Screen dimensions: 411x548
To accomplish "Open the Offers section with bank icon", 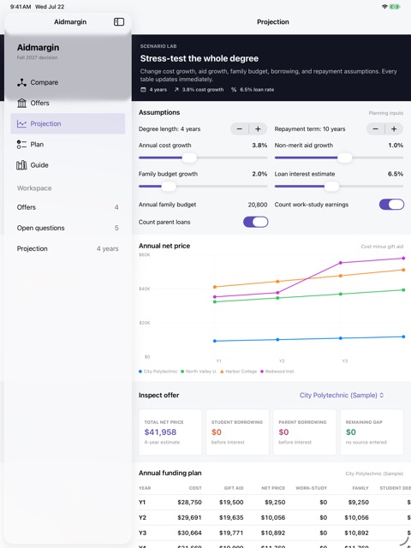I will pyautogui.click(x=68, y=103).
